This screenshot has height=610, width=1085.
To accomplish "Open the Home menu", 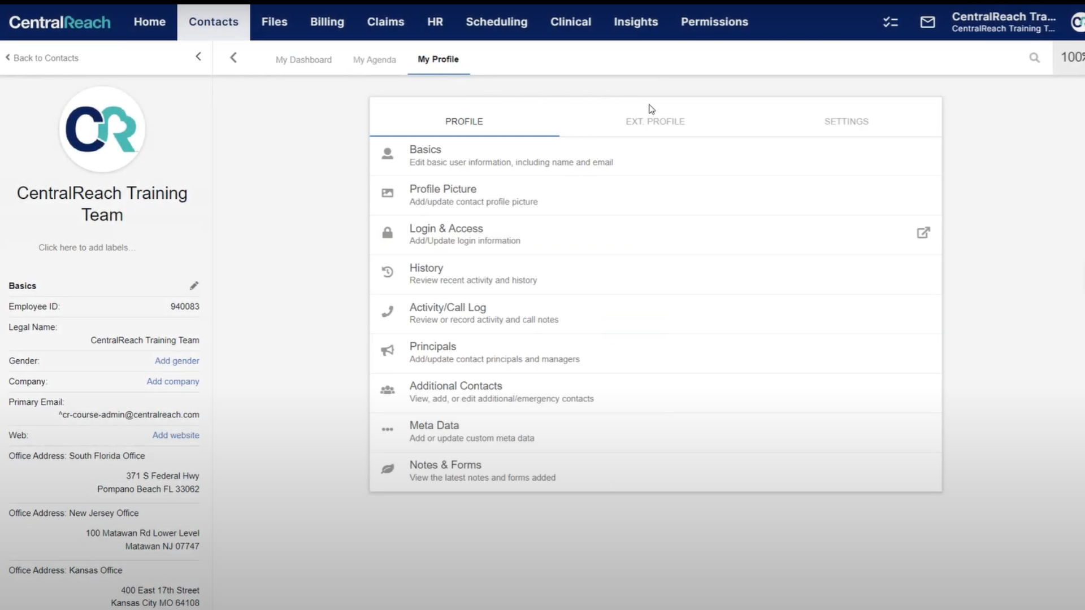I will tap(150, 22).
